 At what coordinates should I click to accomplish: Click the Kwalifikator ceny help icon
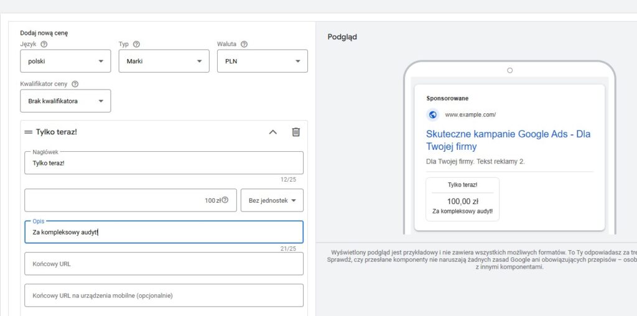75,84
